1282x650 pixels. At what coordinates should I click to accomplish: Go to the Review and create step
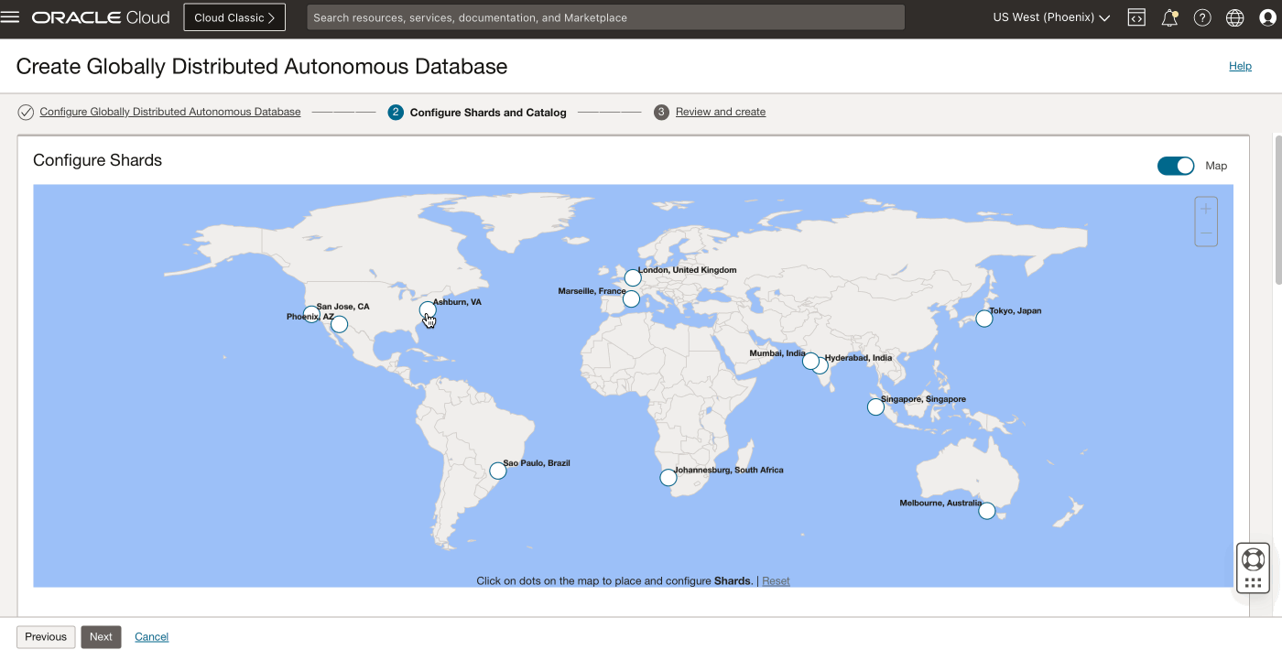[720, 111]
